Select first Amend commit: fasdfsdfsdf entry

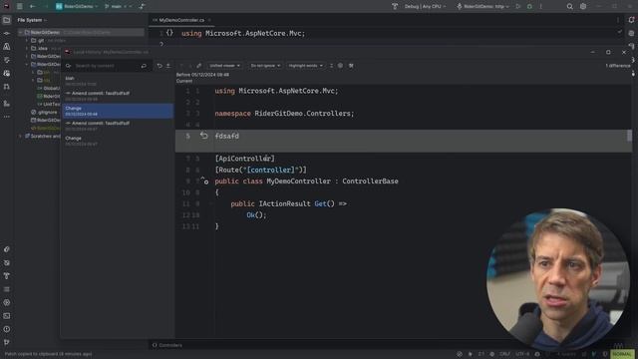pyautogui.click(x=118, y=96)
